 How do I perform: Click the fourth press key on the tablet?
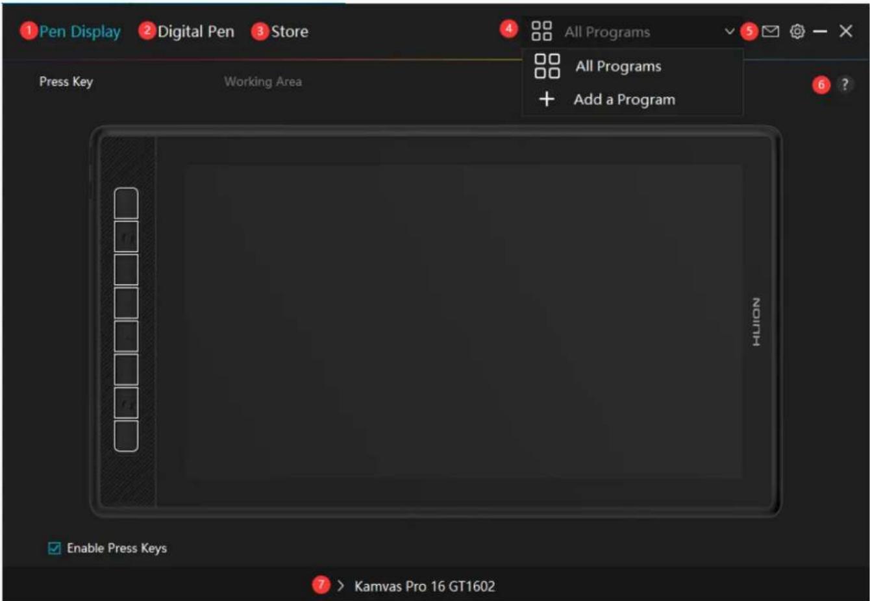click(x=126, y=303)
